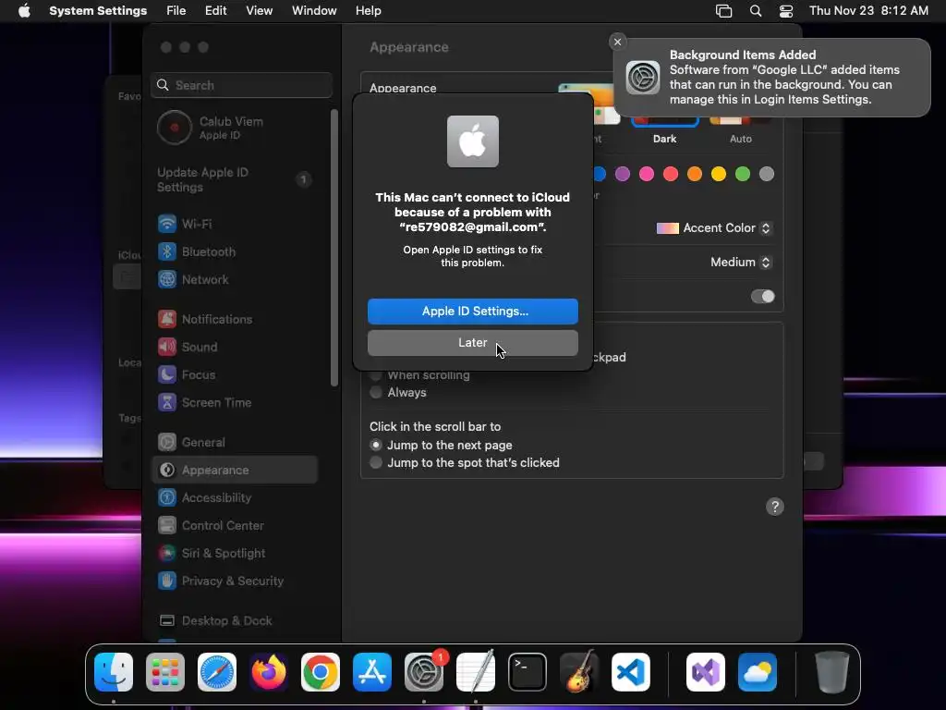Click the sidebar Search field
Viewport: 946px width, 710px height.
point(241,85)
